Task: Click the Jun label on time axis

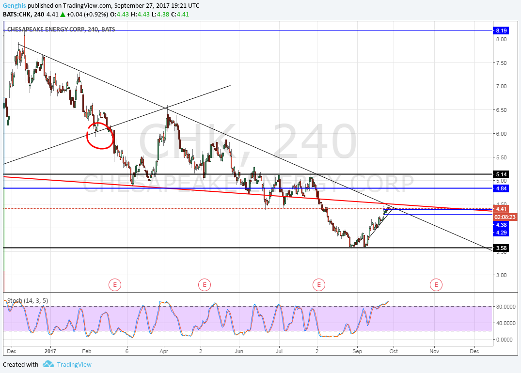Action: pyautogui.click(x=239, y=351)
